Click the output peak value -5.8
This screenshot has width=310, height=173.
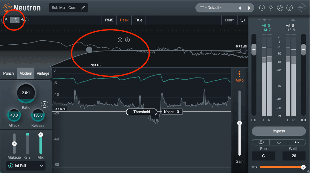tap(290, 25)
